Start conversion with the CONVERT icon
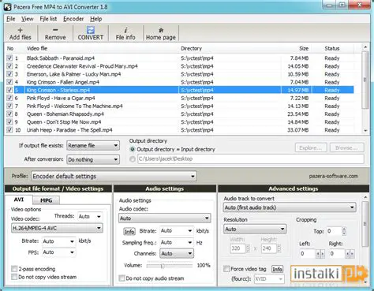The height and width of the screenshot is (291, 374). pos(91,33)
